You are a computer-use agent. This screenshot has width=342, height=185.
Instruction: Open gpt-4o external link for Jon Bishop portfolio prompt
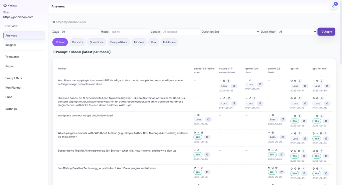tap(304, 173)
